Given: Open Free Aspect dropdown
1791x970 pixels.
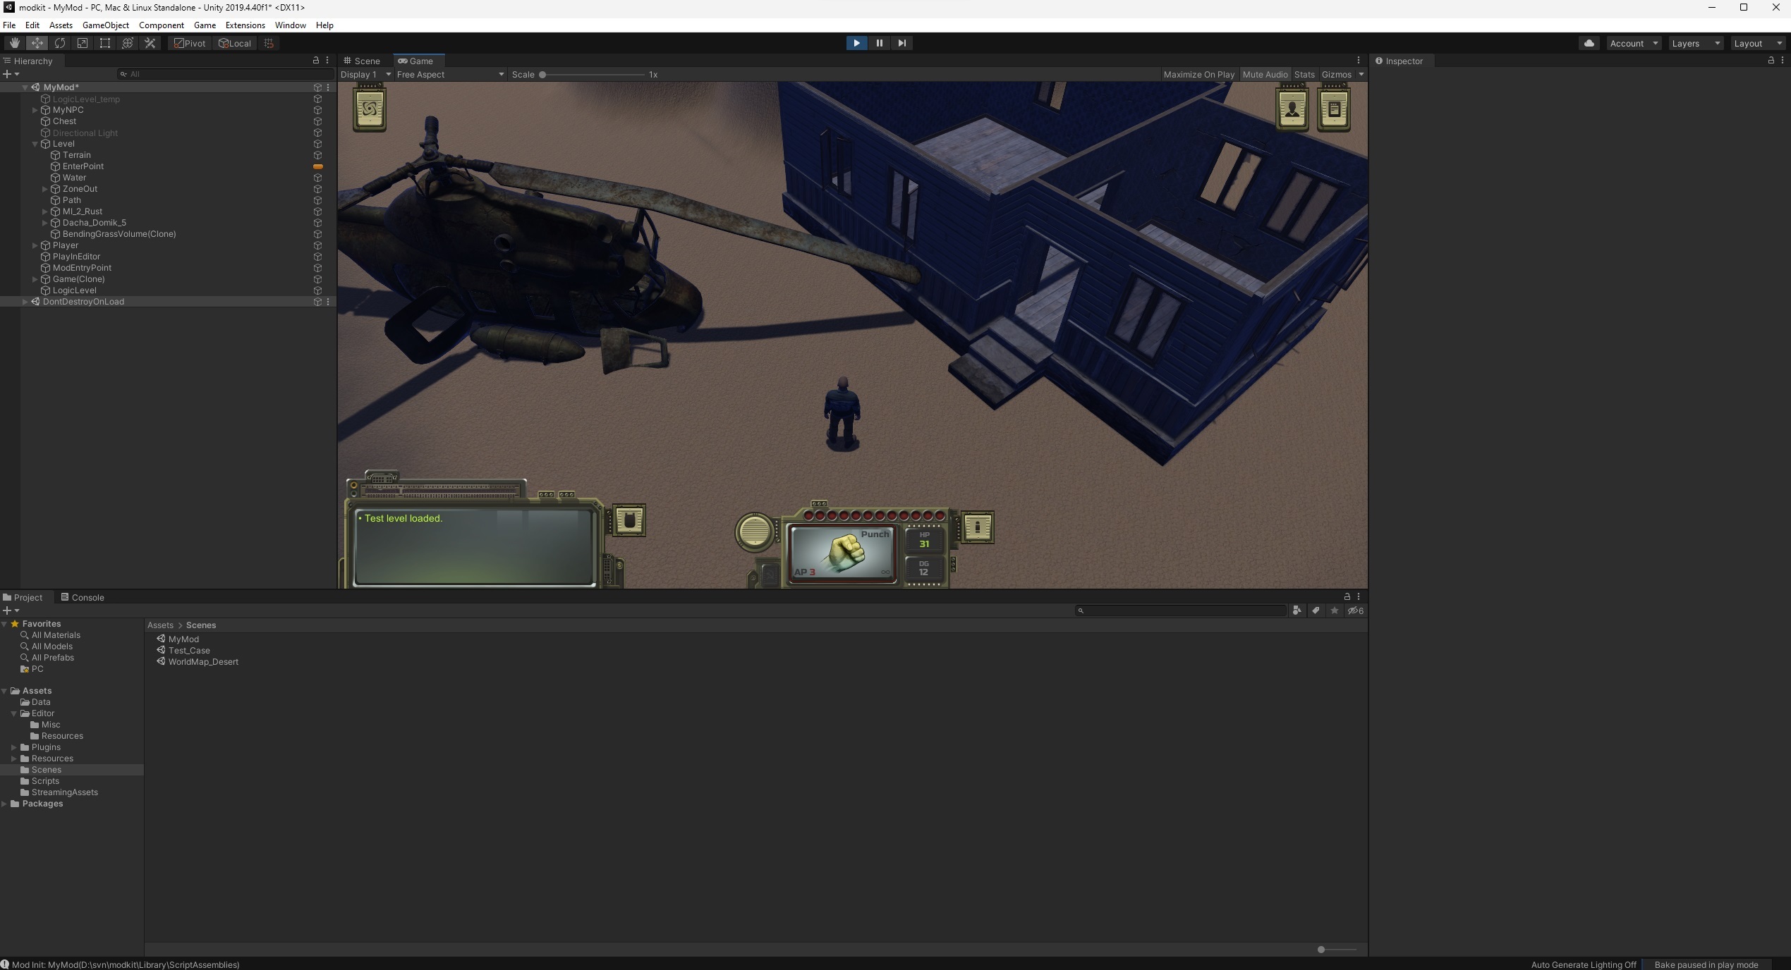Looking at the screenshot, I should (x=450, y=74).
